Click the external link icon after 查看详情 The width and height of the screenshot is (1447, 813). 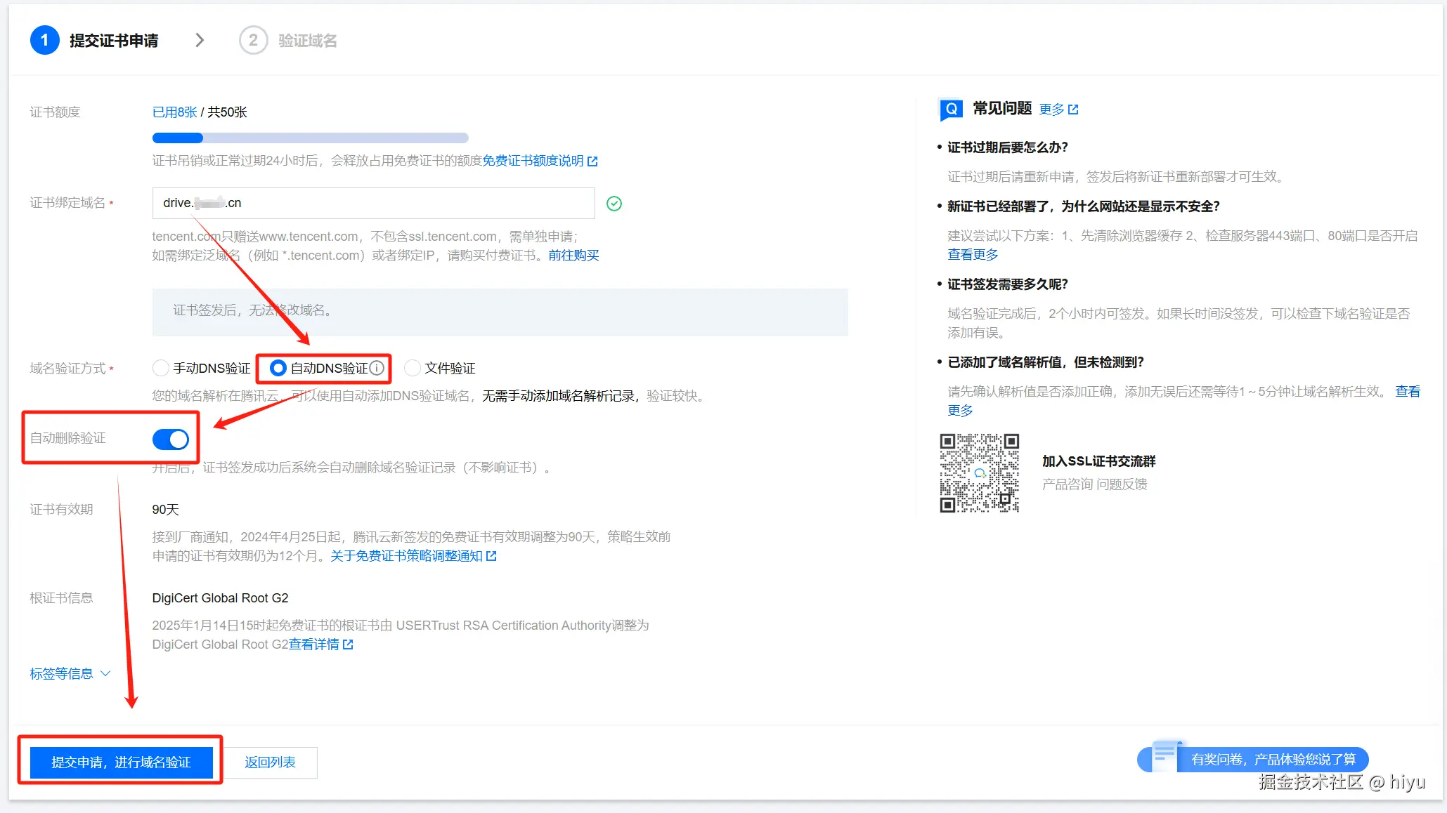click(x=348, y=645)
